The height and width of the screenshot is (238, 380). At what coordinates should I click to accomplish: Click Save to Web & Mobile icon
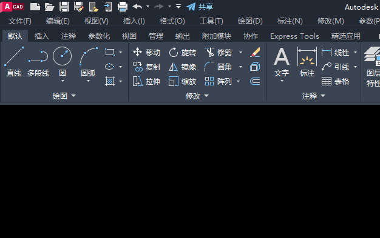point(108,7)
